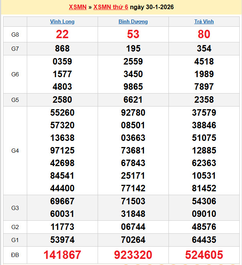The width and height of the screenshot is (242, 265).
Task: Select G7 result 868 under Vĩnh Long
Action: click(62, 48)
